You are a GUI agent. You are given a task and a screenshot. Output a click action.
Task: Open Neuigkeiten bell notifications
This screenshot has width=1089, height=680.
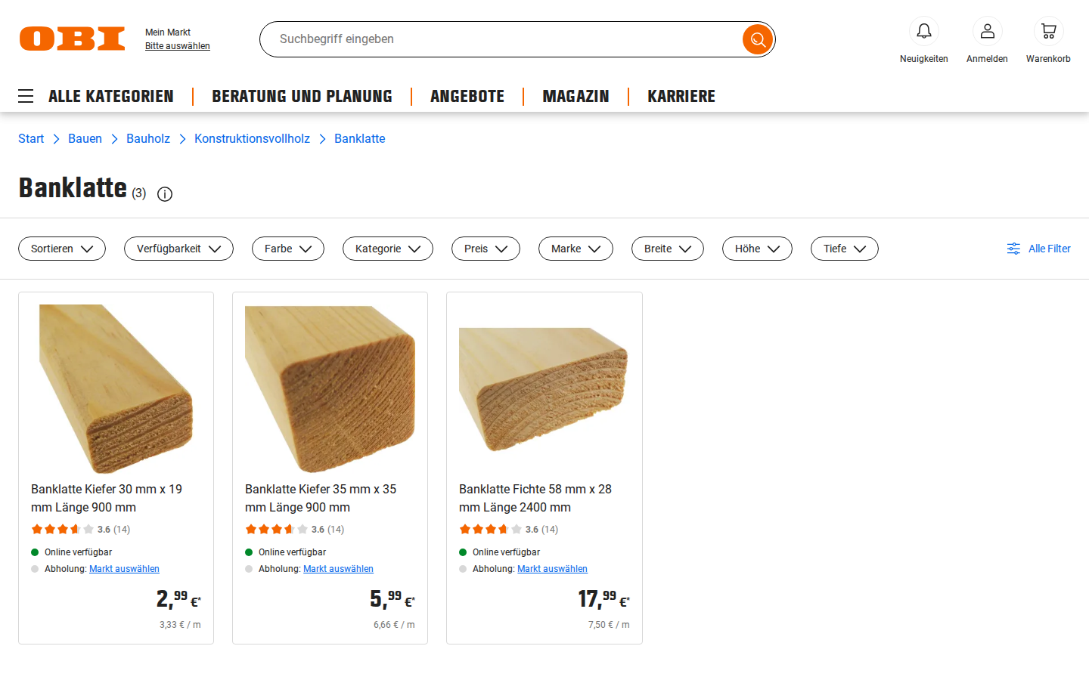[x=923, y=32]
